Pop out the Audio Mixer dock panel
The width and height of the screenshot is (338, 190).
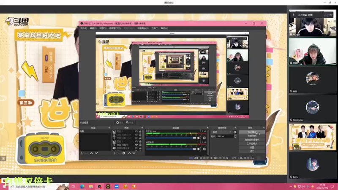[x=207, y=128]
